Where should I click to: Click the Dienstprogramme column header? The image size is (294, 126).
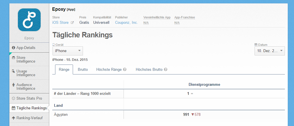204,85
